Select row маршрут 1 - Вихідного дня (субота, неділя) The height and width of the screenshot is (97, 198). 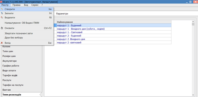pyautogui.click(x=114, y=29)
